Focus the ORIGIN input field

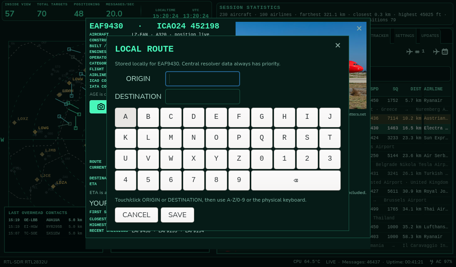pyautogui.click(x=203, y=79)
